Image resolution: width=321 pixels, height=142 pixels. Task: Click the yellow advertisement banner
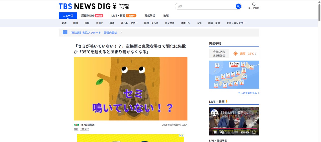click(130, 138)
